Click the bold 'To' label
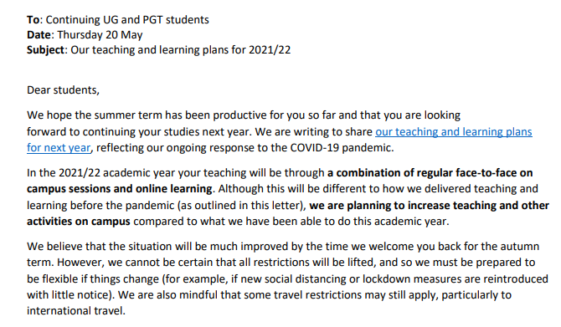This screenshot has width=561, height=327. (33, 20)
